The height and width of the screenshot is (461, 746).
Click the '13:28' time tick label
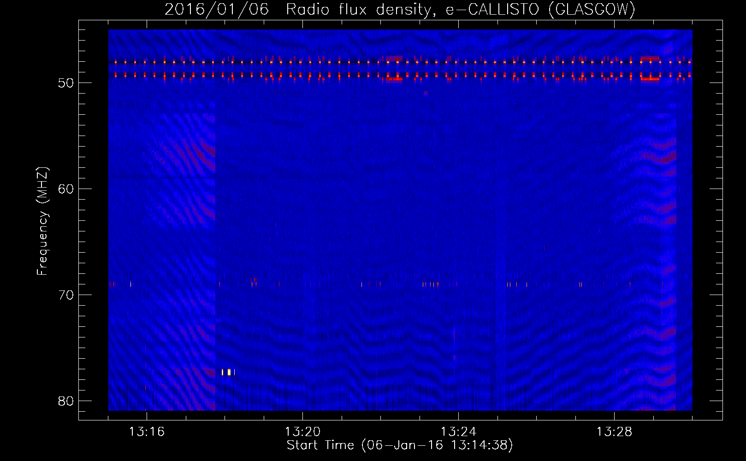tap(614, 432)
